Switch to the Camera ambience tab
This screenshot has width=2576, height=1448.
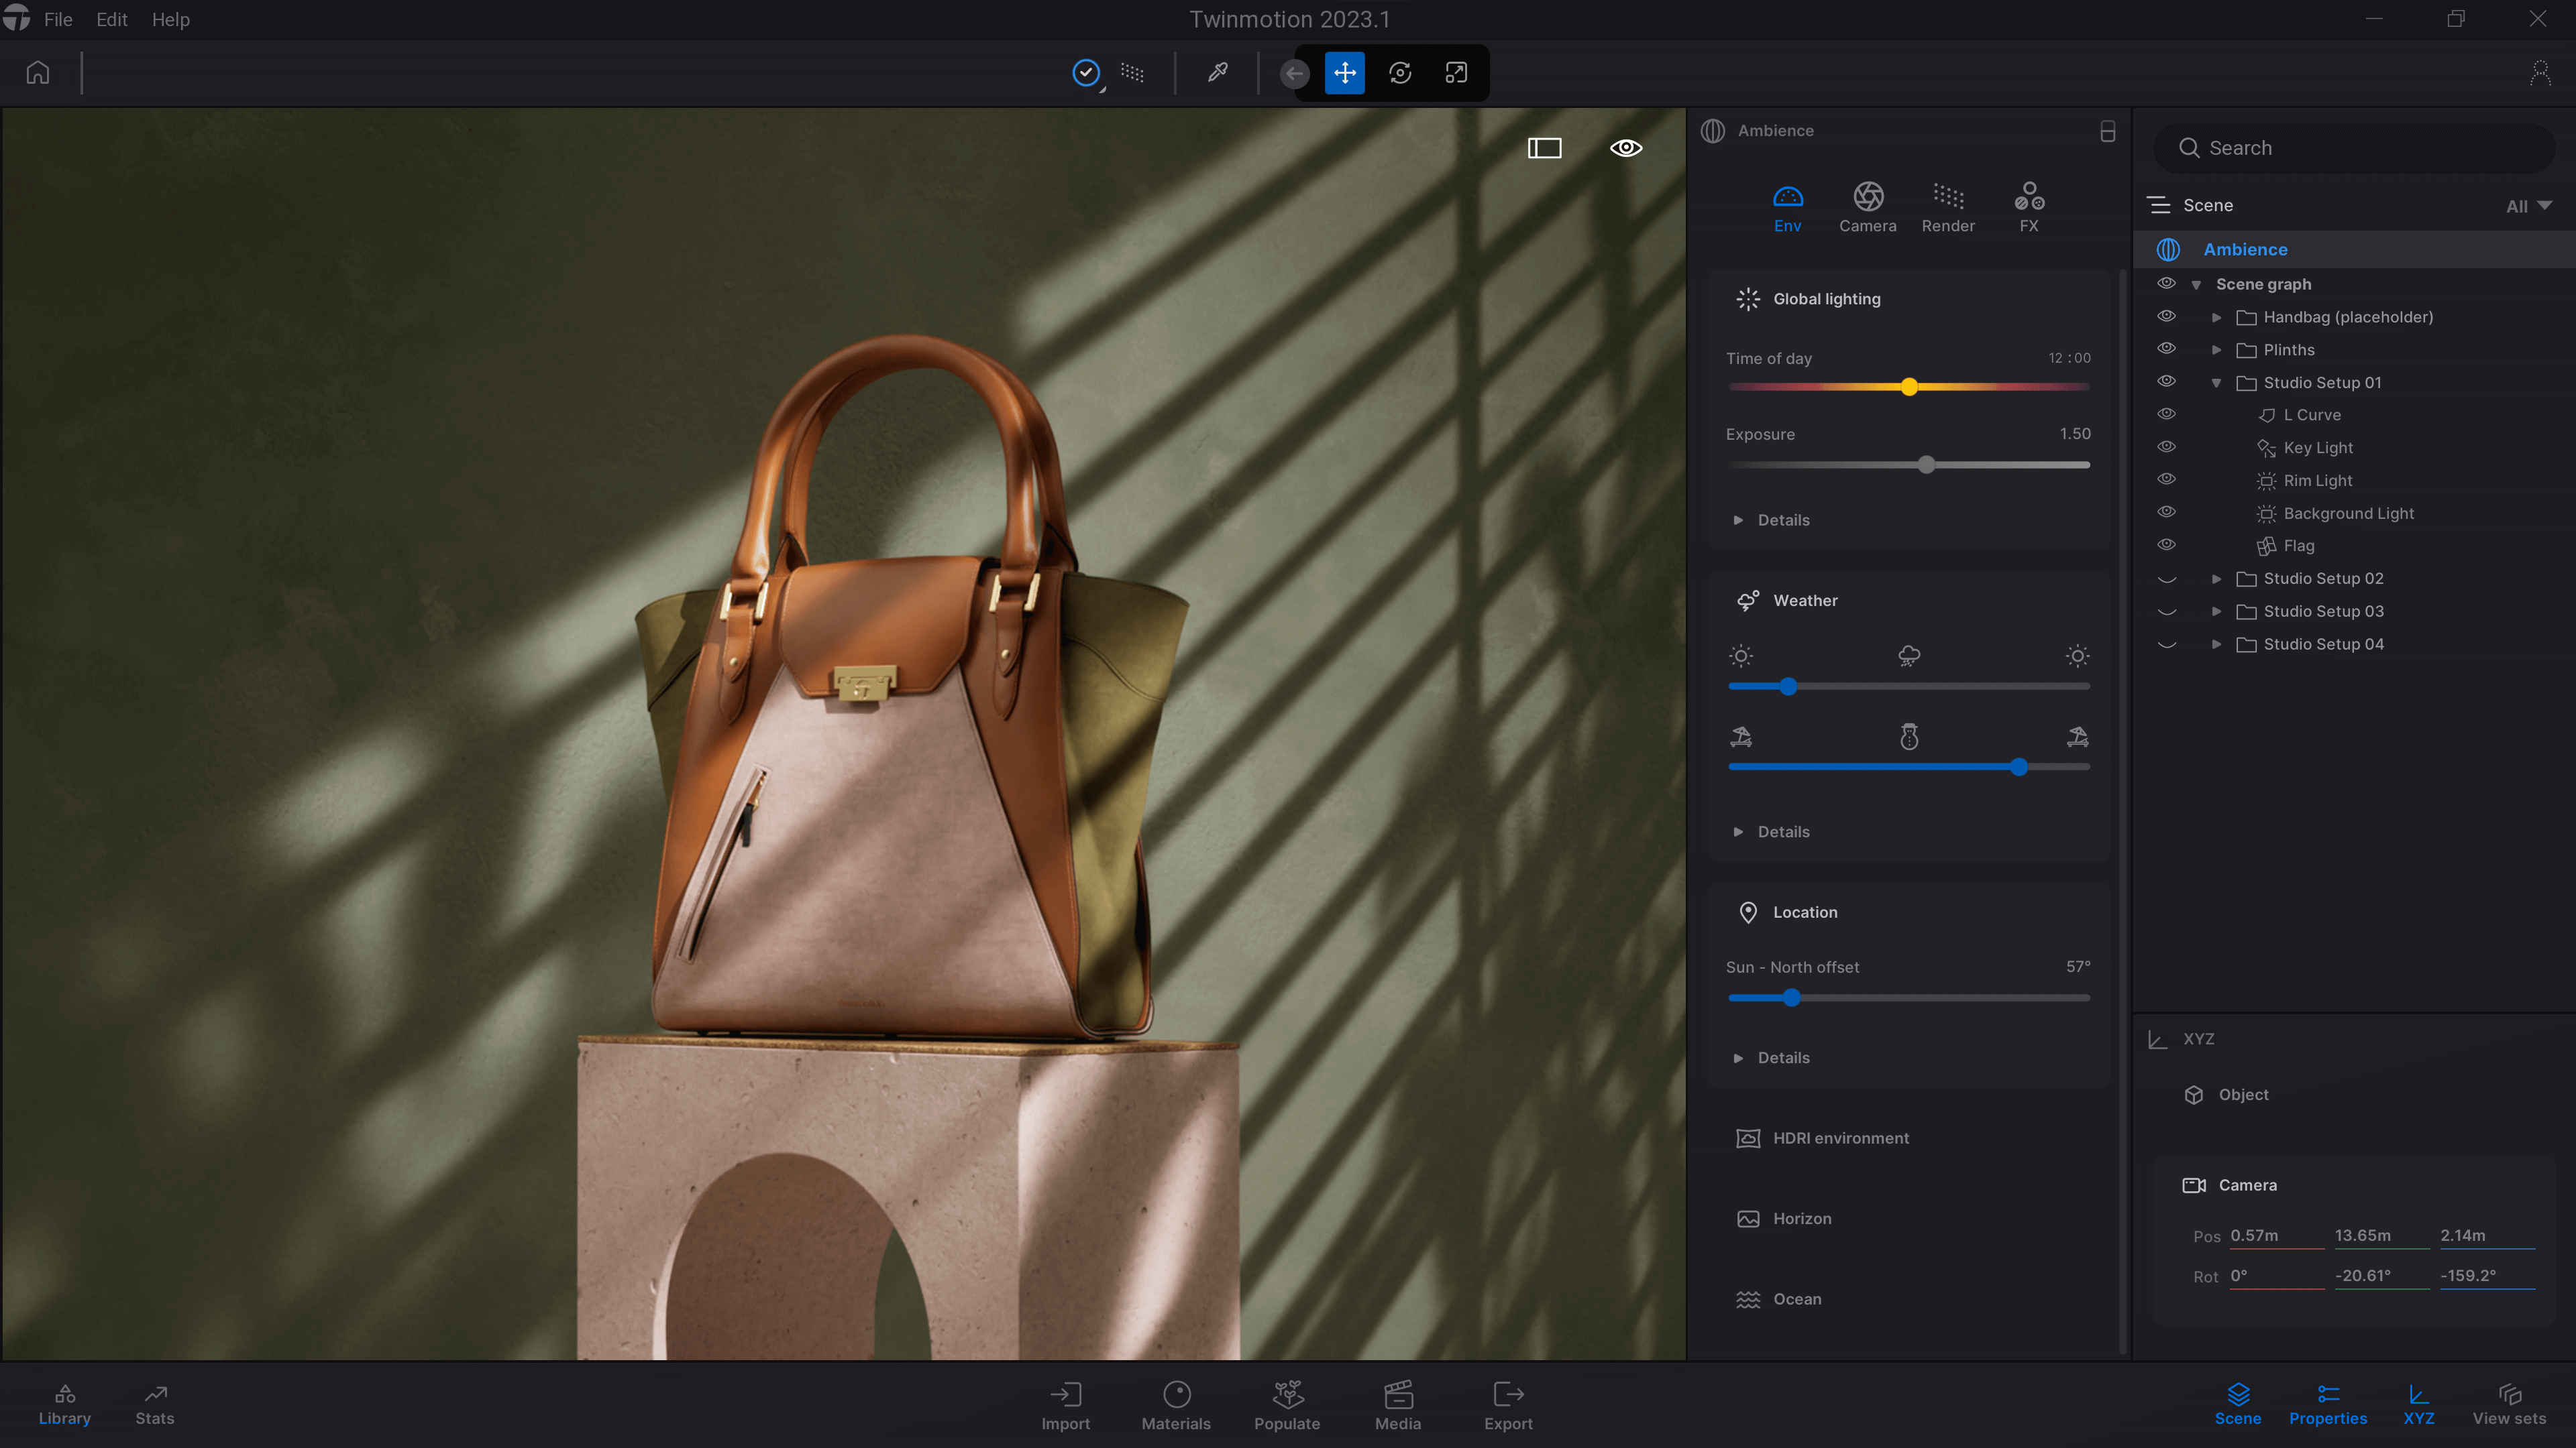click(1867, 207)
